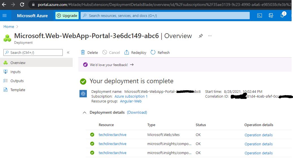Click the Template sidebar document icon
Viewport: 293px width, 158px height.
coord(6,90)
